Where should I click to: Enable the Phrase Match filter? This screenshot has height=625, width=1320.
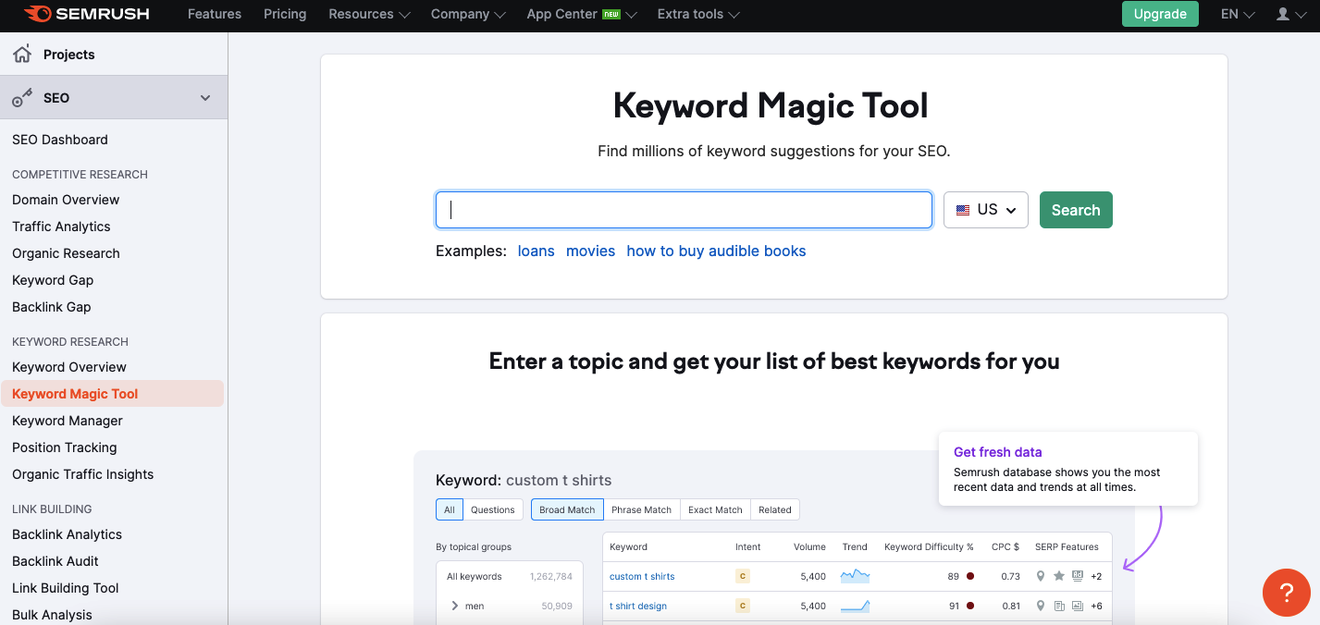(641, 509)
